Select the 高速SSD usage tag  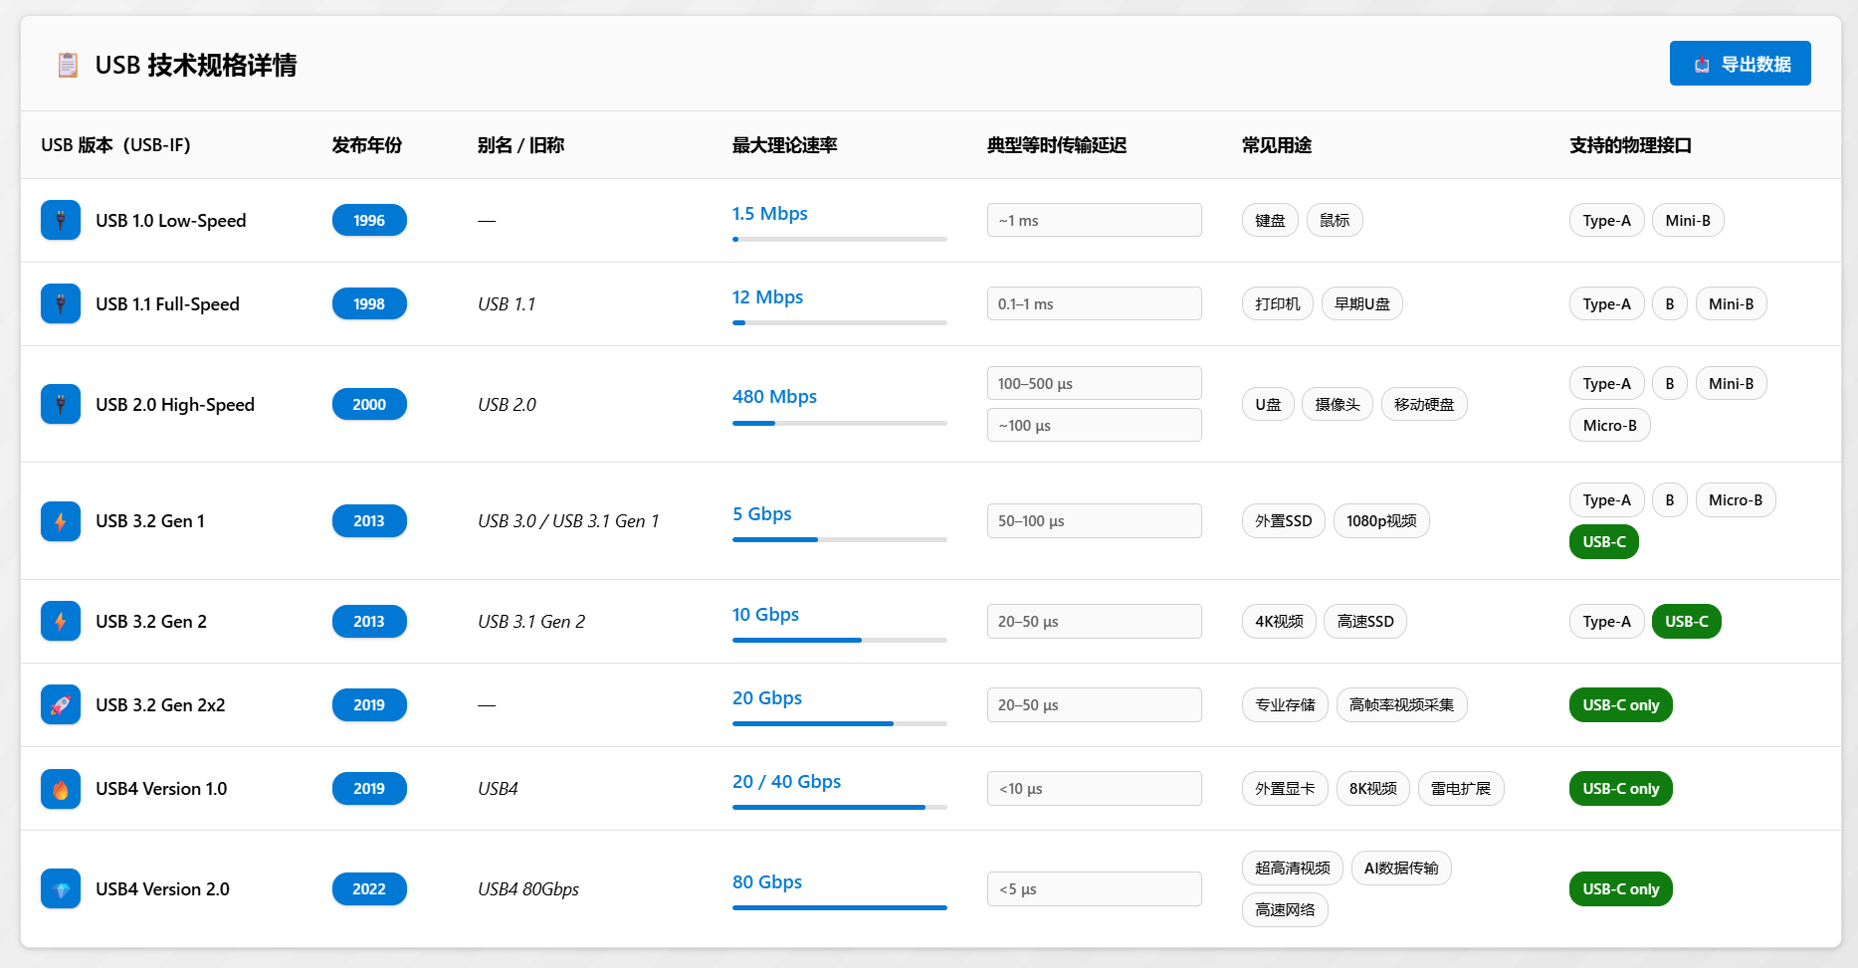[1365, 621]
